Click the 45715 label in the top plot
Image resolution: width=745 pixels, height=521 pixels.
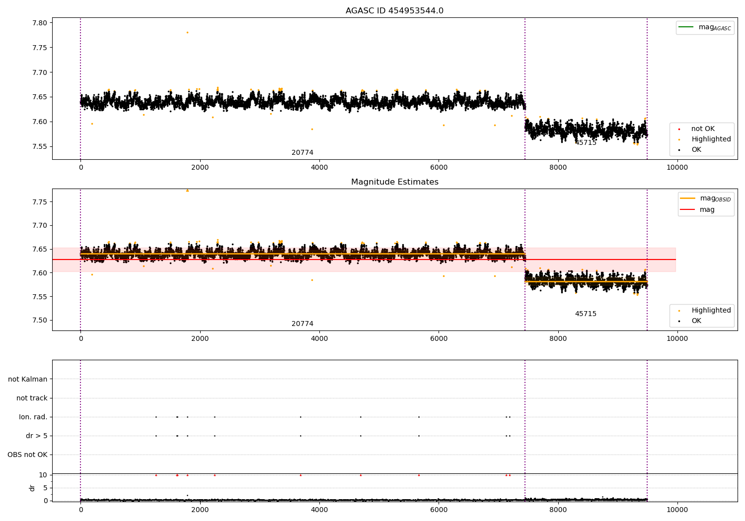pyautogui.click(x=586, y=143)
